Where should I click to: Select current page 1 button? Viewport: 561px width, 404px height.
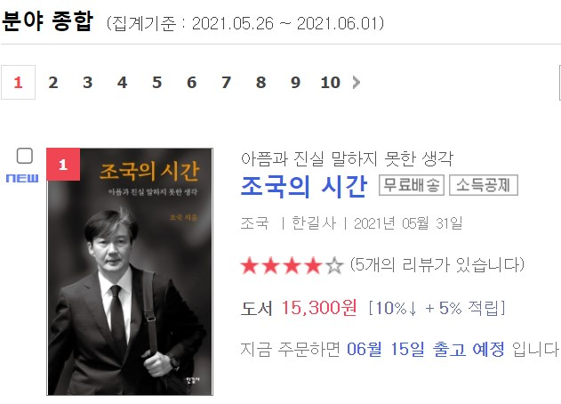(19, 83)
